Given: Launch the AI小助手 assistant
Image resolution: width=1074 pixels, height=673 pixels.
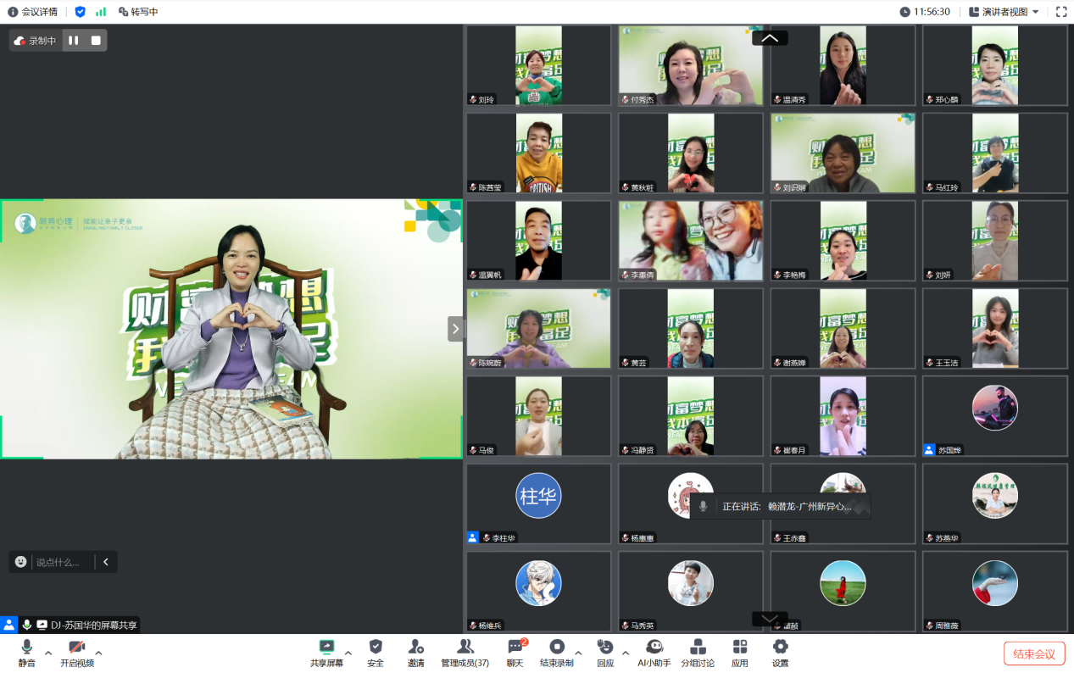Looking at the screenshot, I should pyautogui.click(x=654, y=652).
